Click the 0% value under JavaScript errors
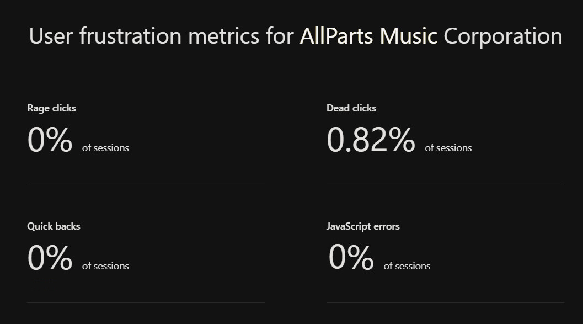This screenshot has height=324, width=583. point(351,258)
